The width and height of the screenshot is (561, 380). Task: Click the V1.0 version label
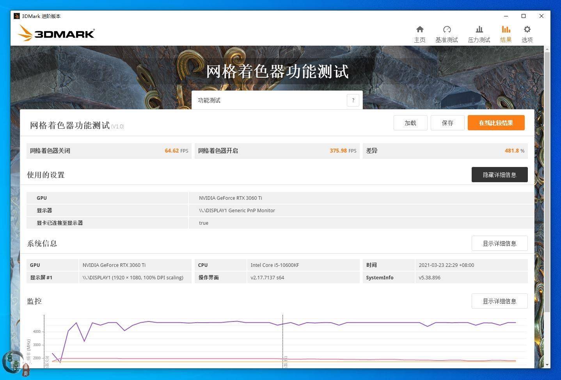(117, 126)
